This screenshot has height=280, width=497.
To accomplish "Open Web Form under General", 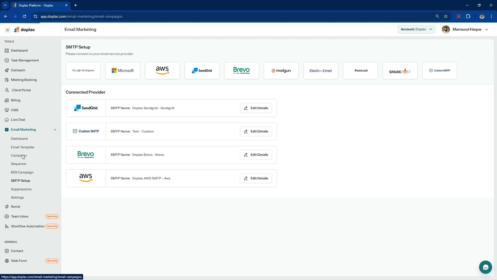I will coord(19,261).
